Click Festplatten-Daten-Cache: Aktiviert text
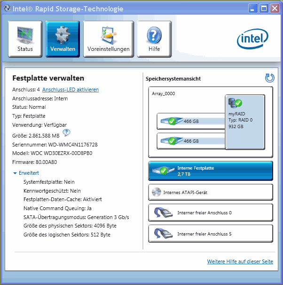Screen dimensions: 283x285 click(63, 199)
